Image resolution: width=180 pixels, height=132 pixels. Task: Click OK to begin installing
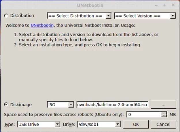pyautogui.click(x=136, y=124)
